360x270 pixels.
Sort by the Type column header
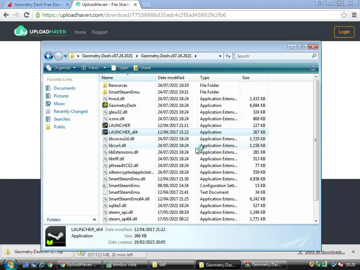[x=219, y=78]
